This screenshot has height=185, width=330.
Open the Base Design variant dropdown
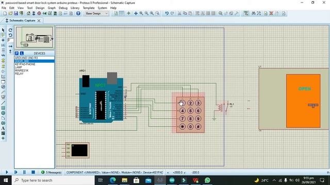(x=96, y=13)
